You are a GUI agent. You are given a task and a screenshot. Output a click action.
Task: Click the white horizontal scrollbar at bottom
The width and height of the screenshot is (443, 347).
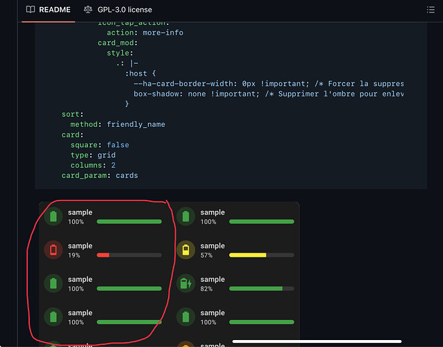(317, 341)
